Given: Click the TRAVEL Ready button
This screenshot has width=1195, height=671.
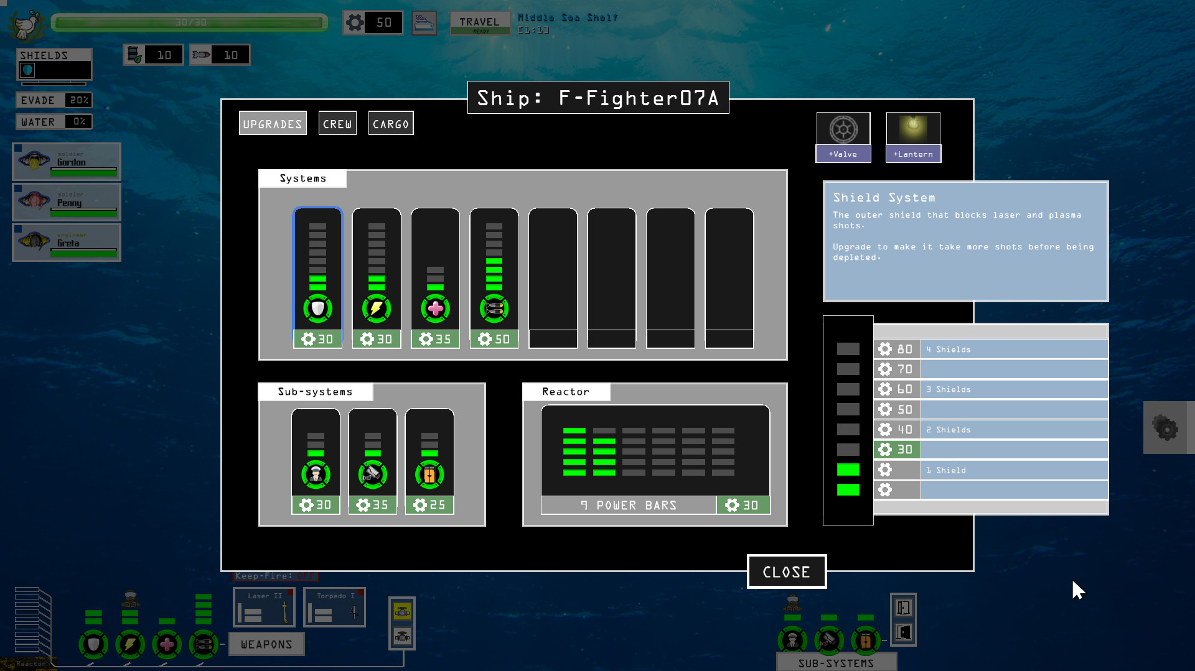Looking at the screenshot, I should (480, 22).
